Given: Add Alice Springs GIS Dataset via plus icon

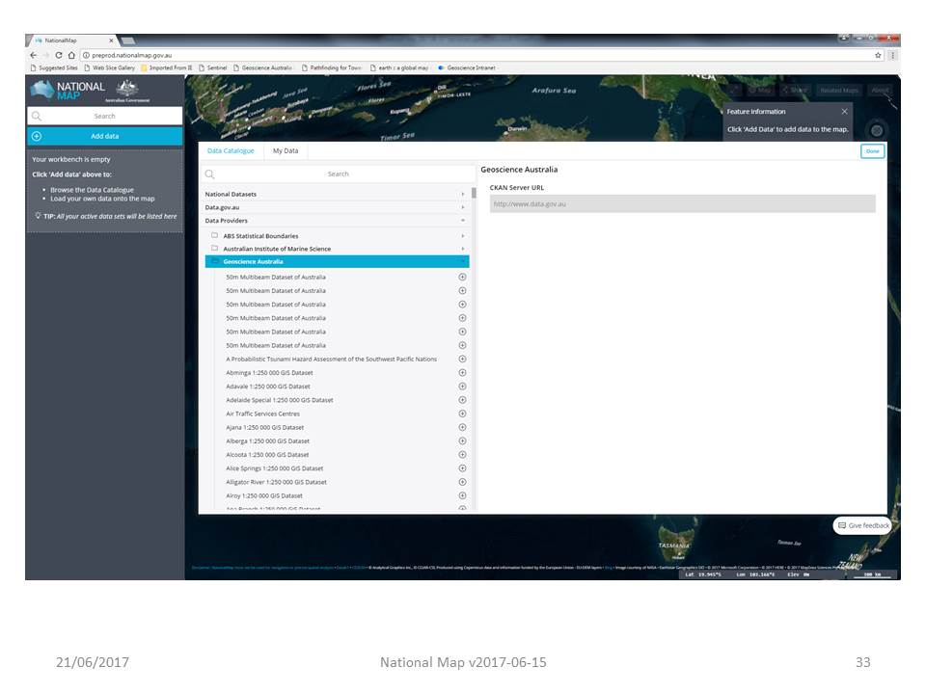Looking at the screenshot, I should pos(462,468).
